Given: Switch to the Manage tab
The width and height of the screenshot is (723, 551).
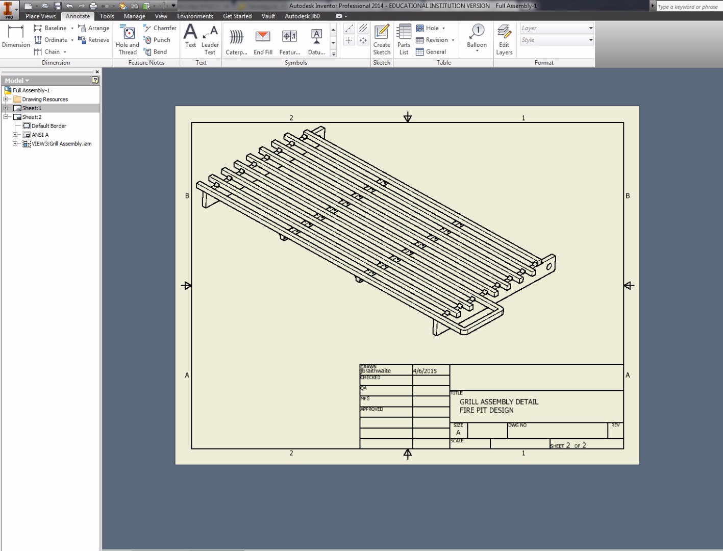Looking at the screenshot, I should 135,16.
